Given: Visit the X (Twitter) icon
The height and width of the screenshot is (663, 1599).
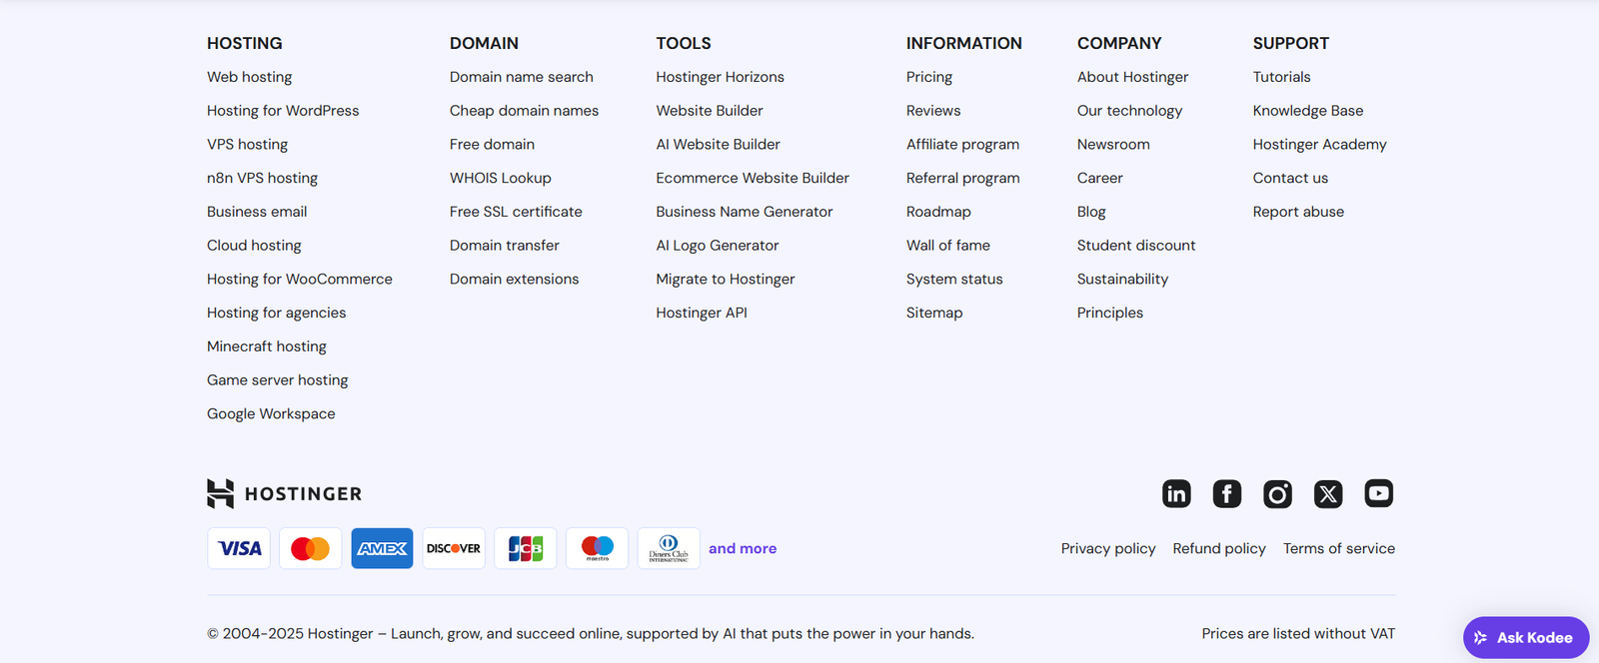Looking at the screenshot, I should (1328, 493).
